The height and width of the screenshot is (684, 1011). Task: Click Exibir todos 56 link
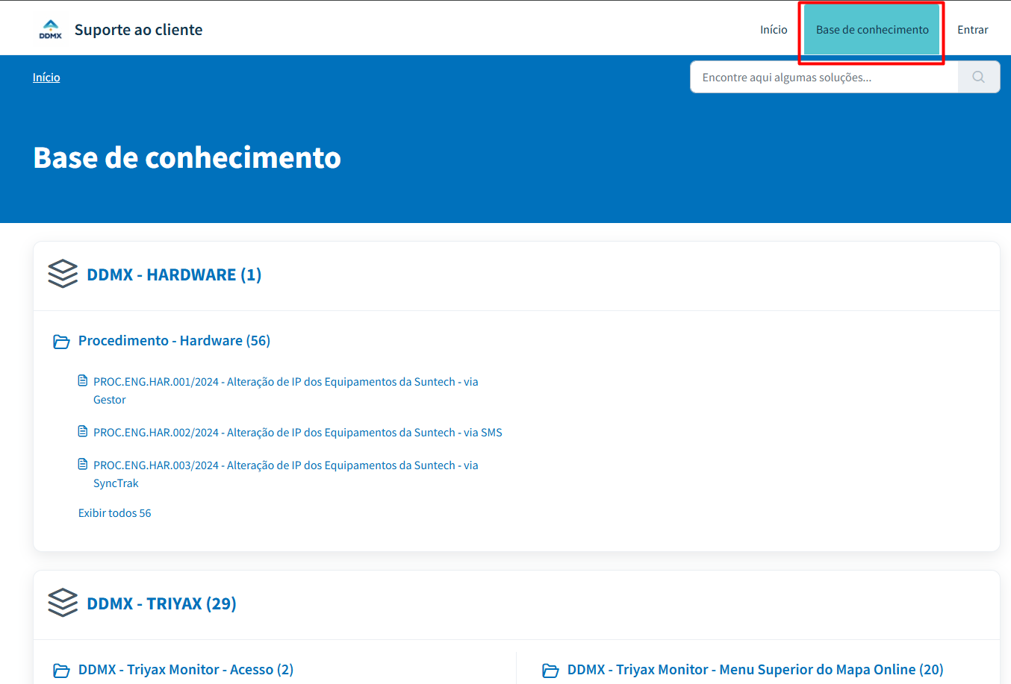click(115, 513)
